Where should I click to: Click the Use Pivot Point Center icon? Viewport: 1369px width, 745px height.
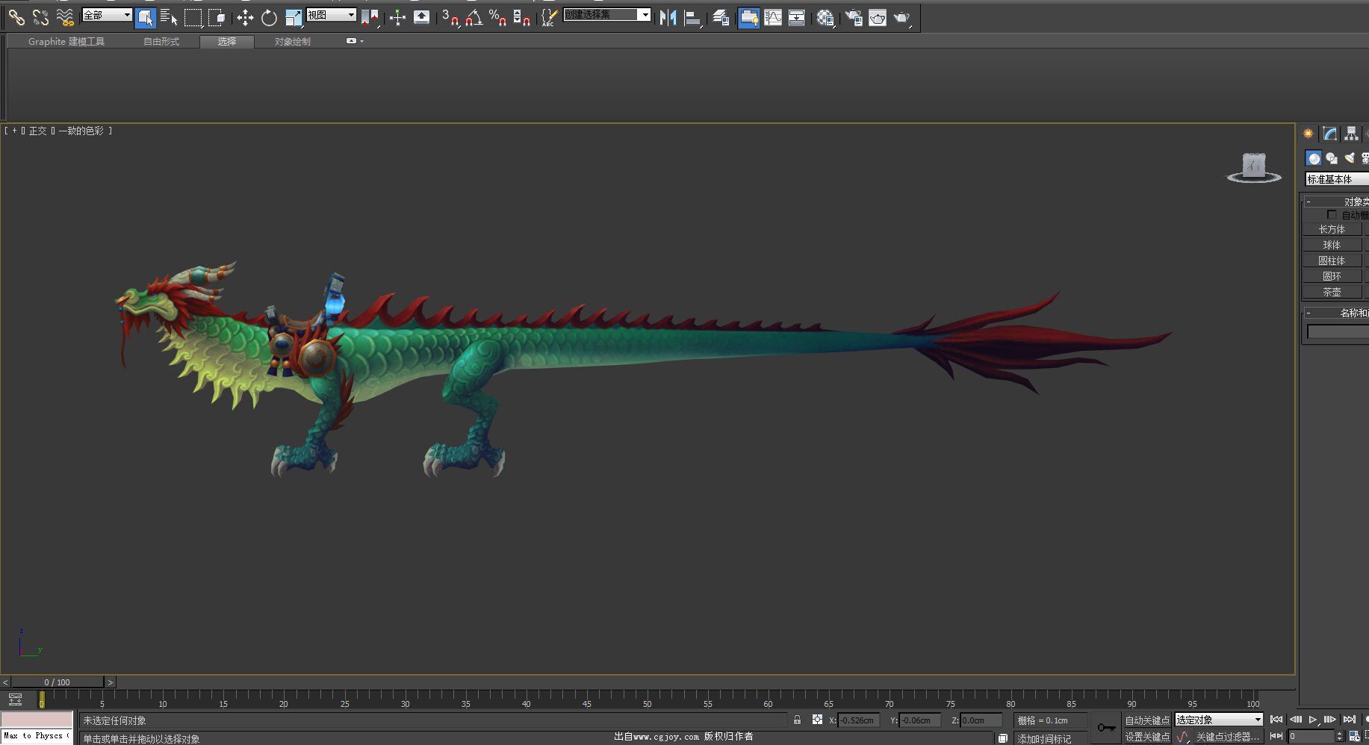point(370,17)
